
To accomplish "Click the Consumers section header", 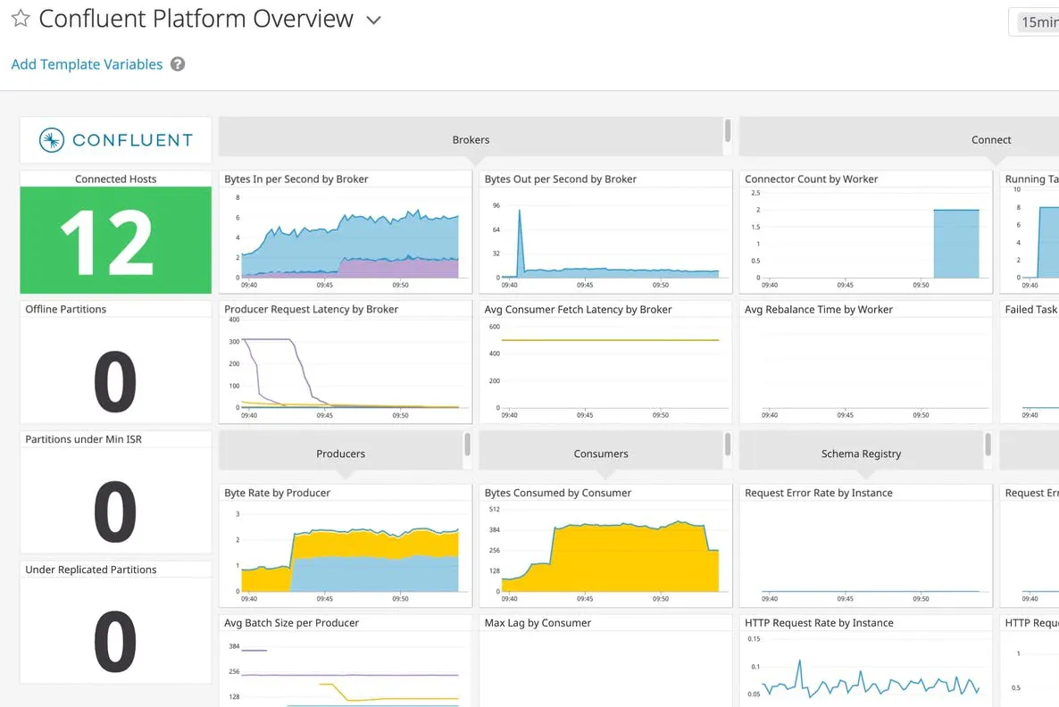I will coord(601,453).
